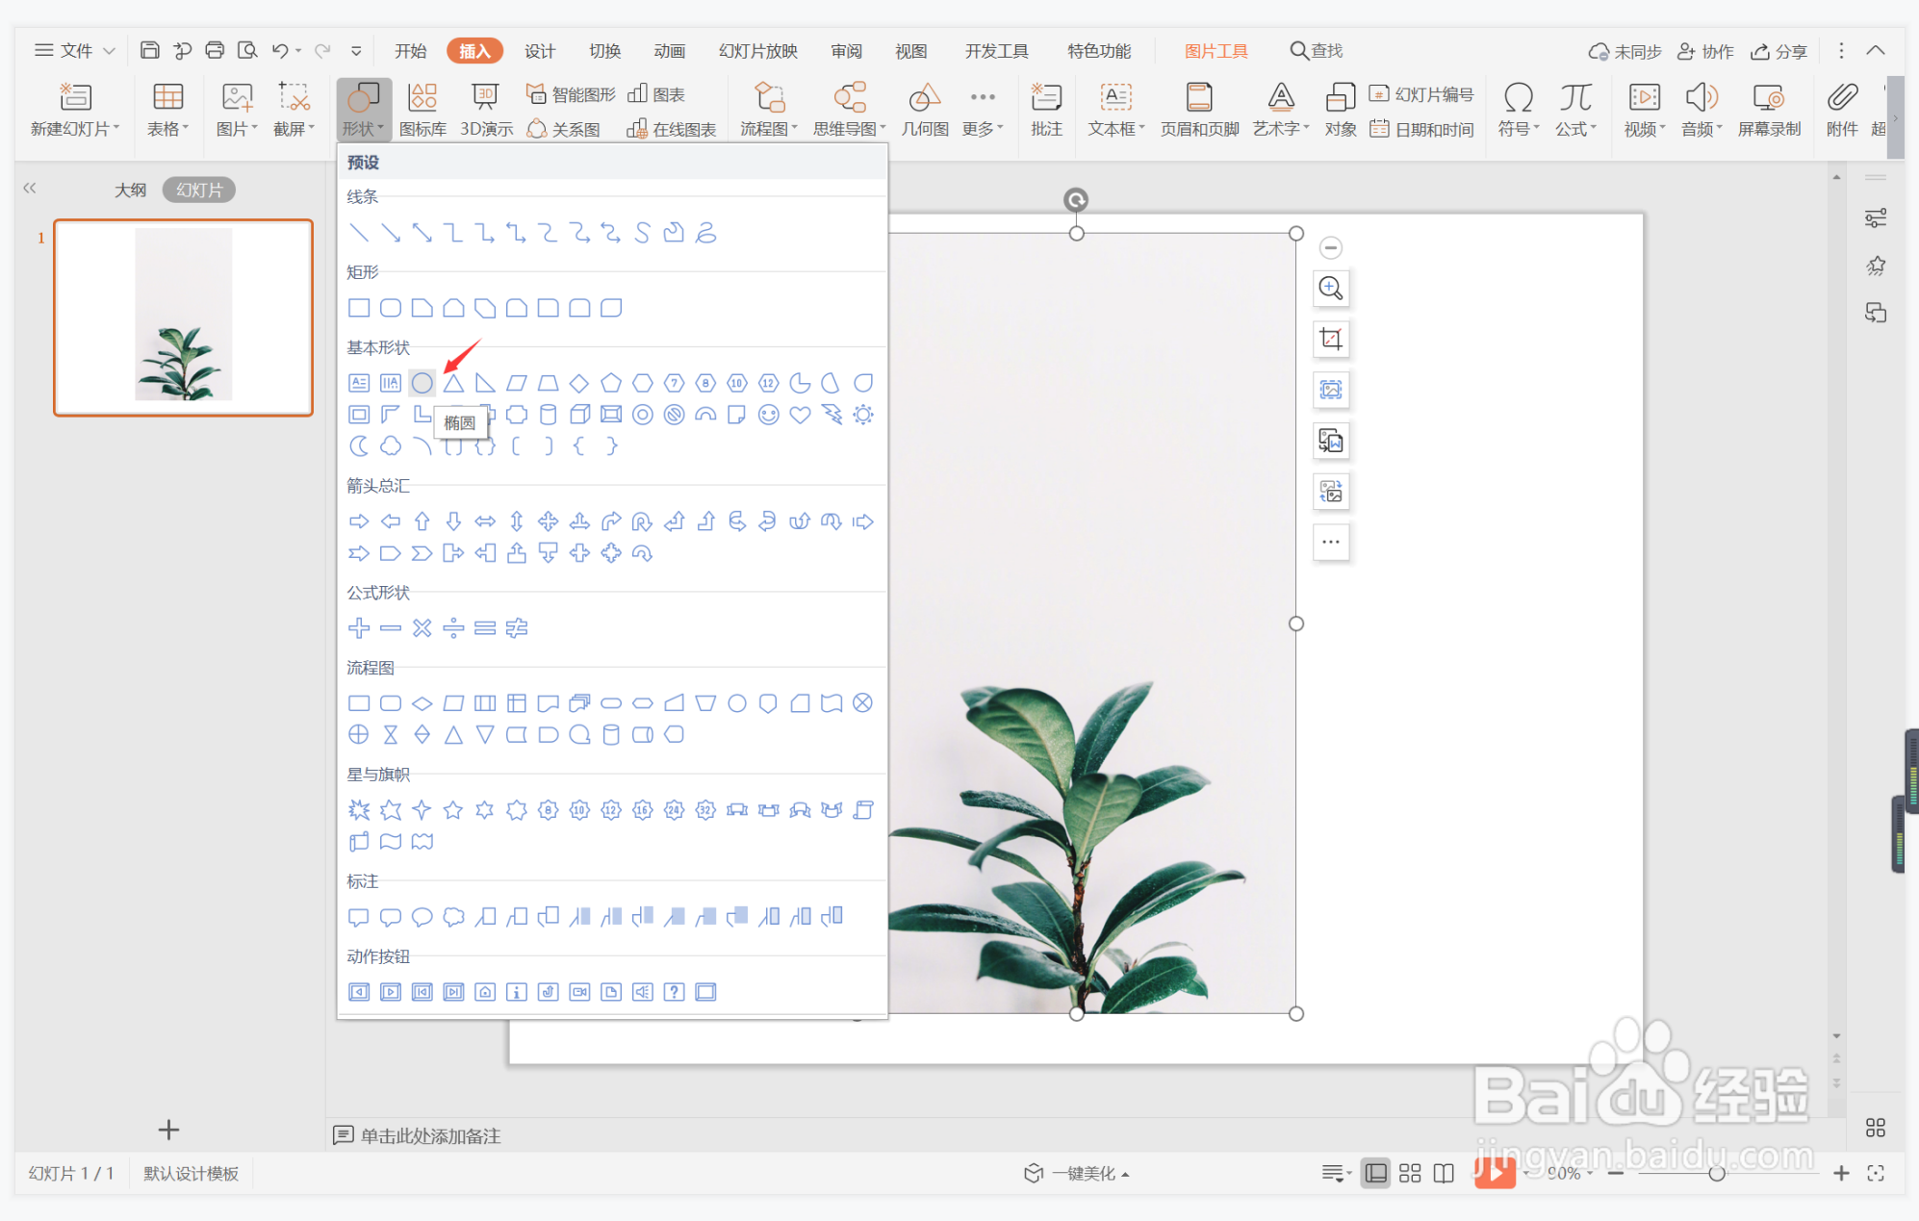Open the icon library 图标库
The height and width of the screenshot is (1221, 1919).
pos(422,110)
